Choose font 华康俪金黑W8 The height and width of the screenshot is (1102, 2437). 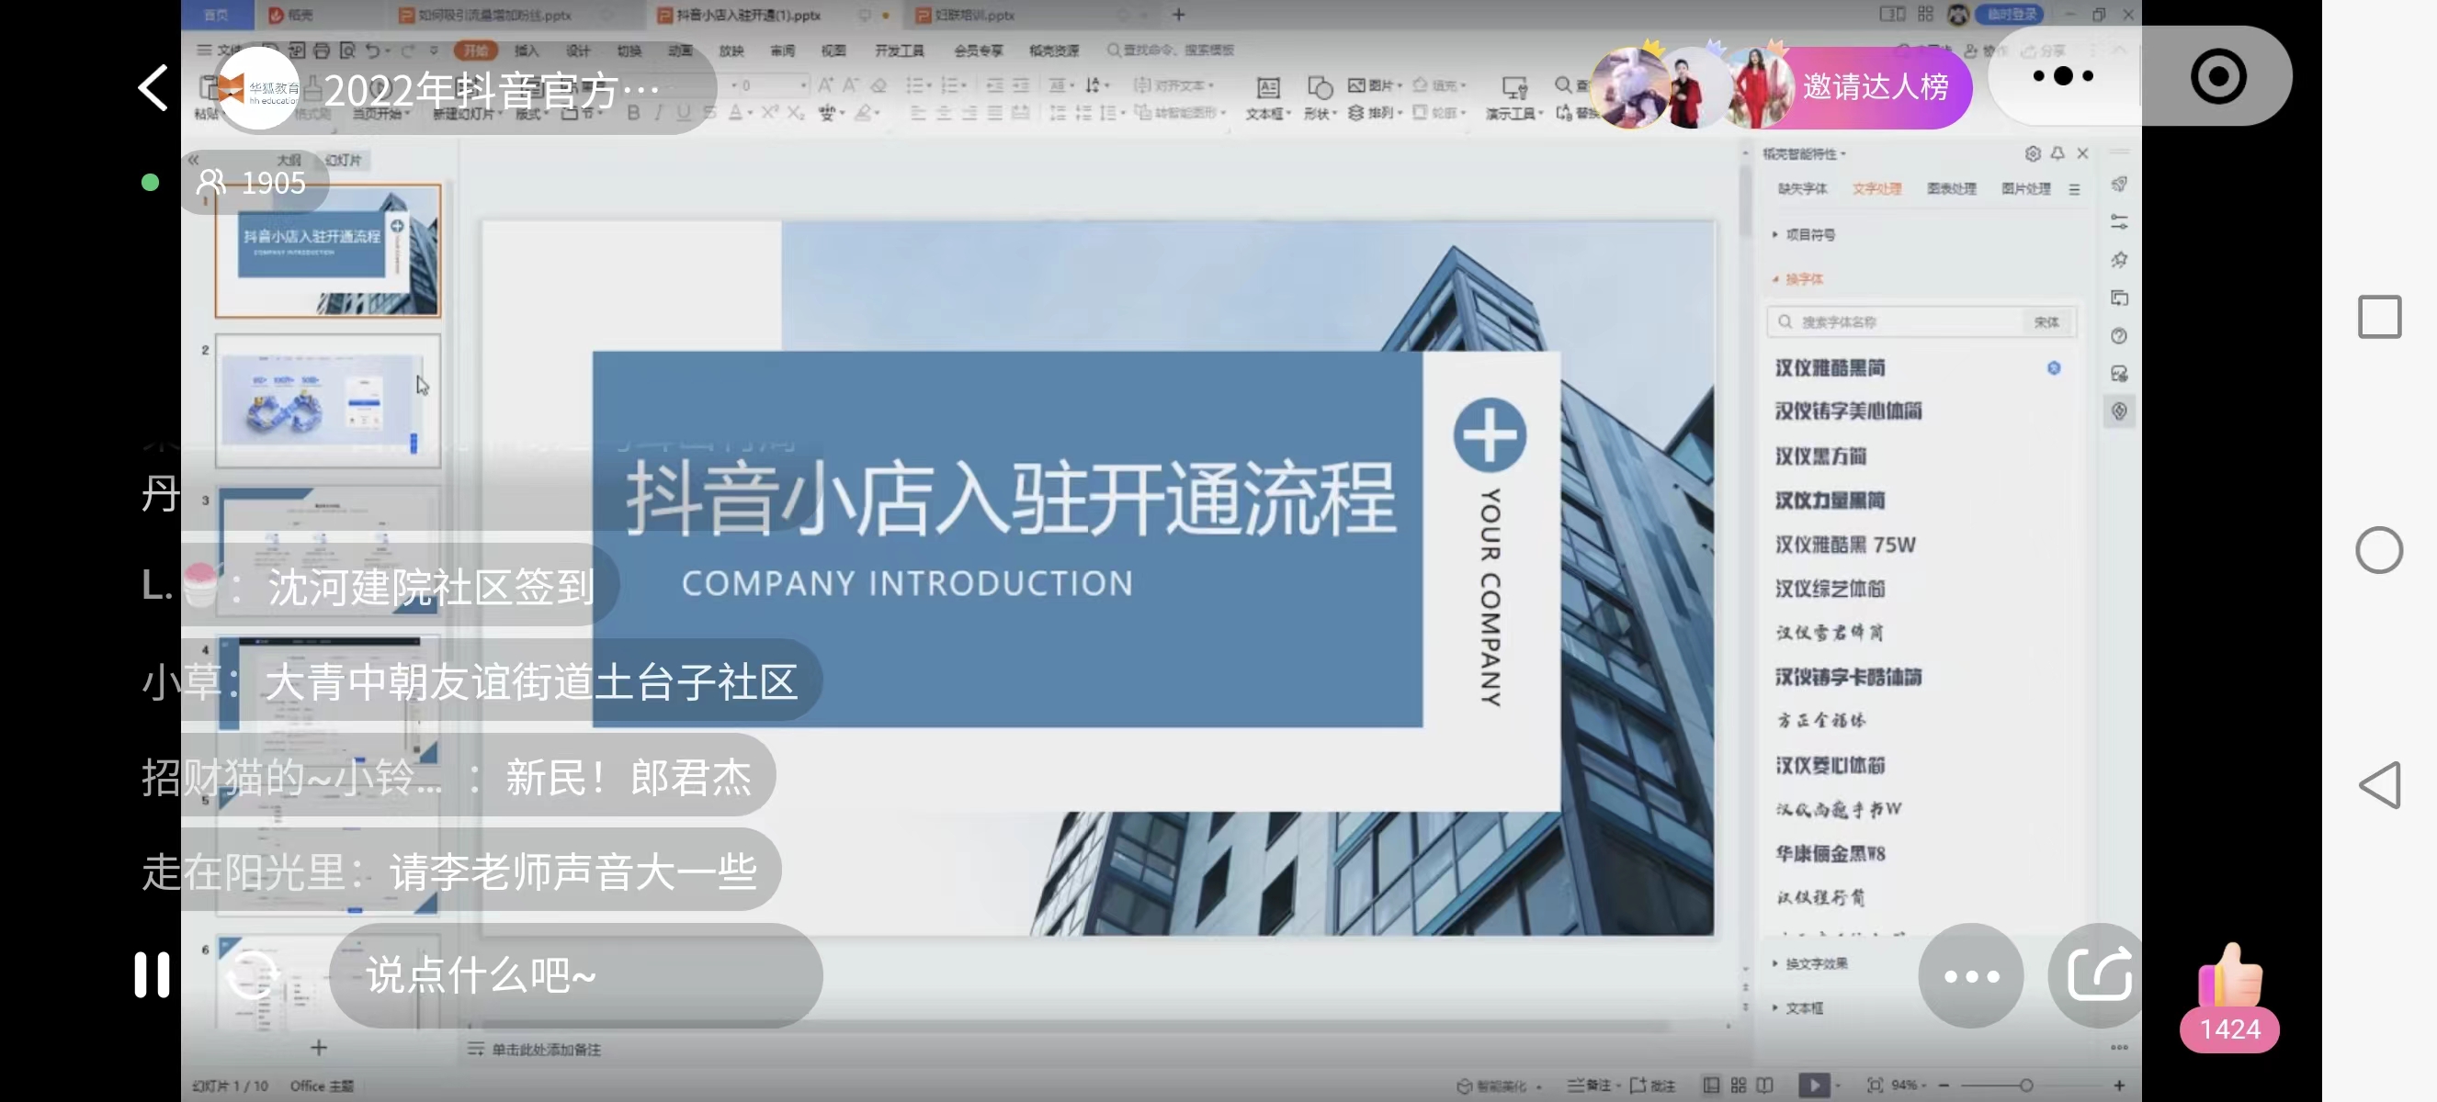[x=1830, y=853]
